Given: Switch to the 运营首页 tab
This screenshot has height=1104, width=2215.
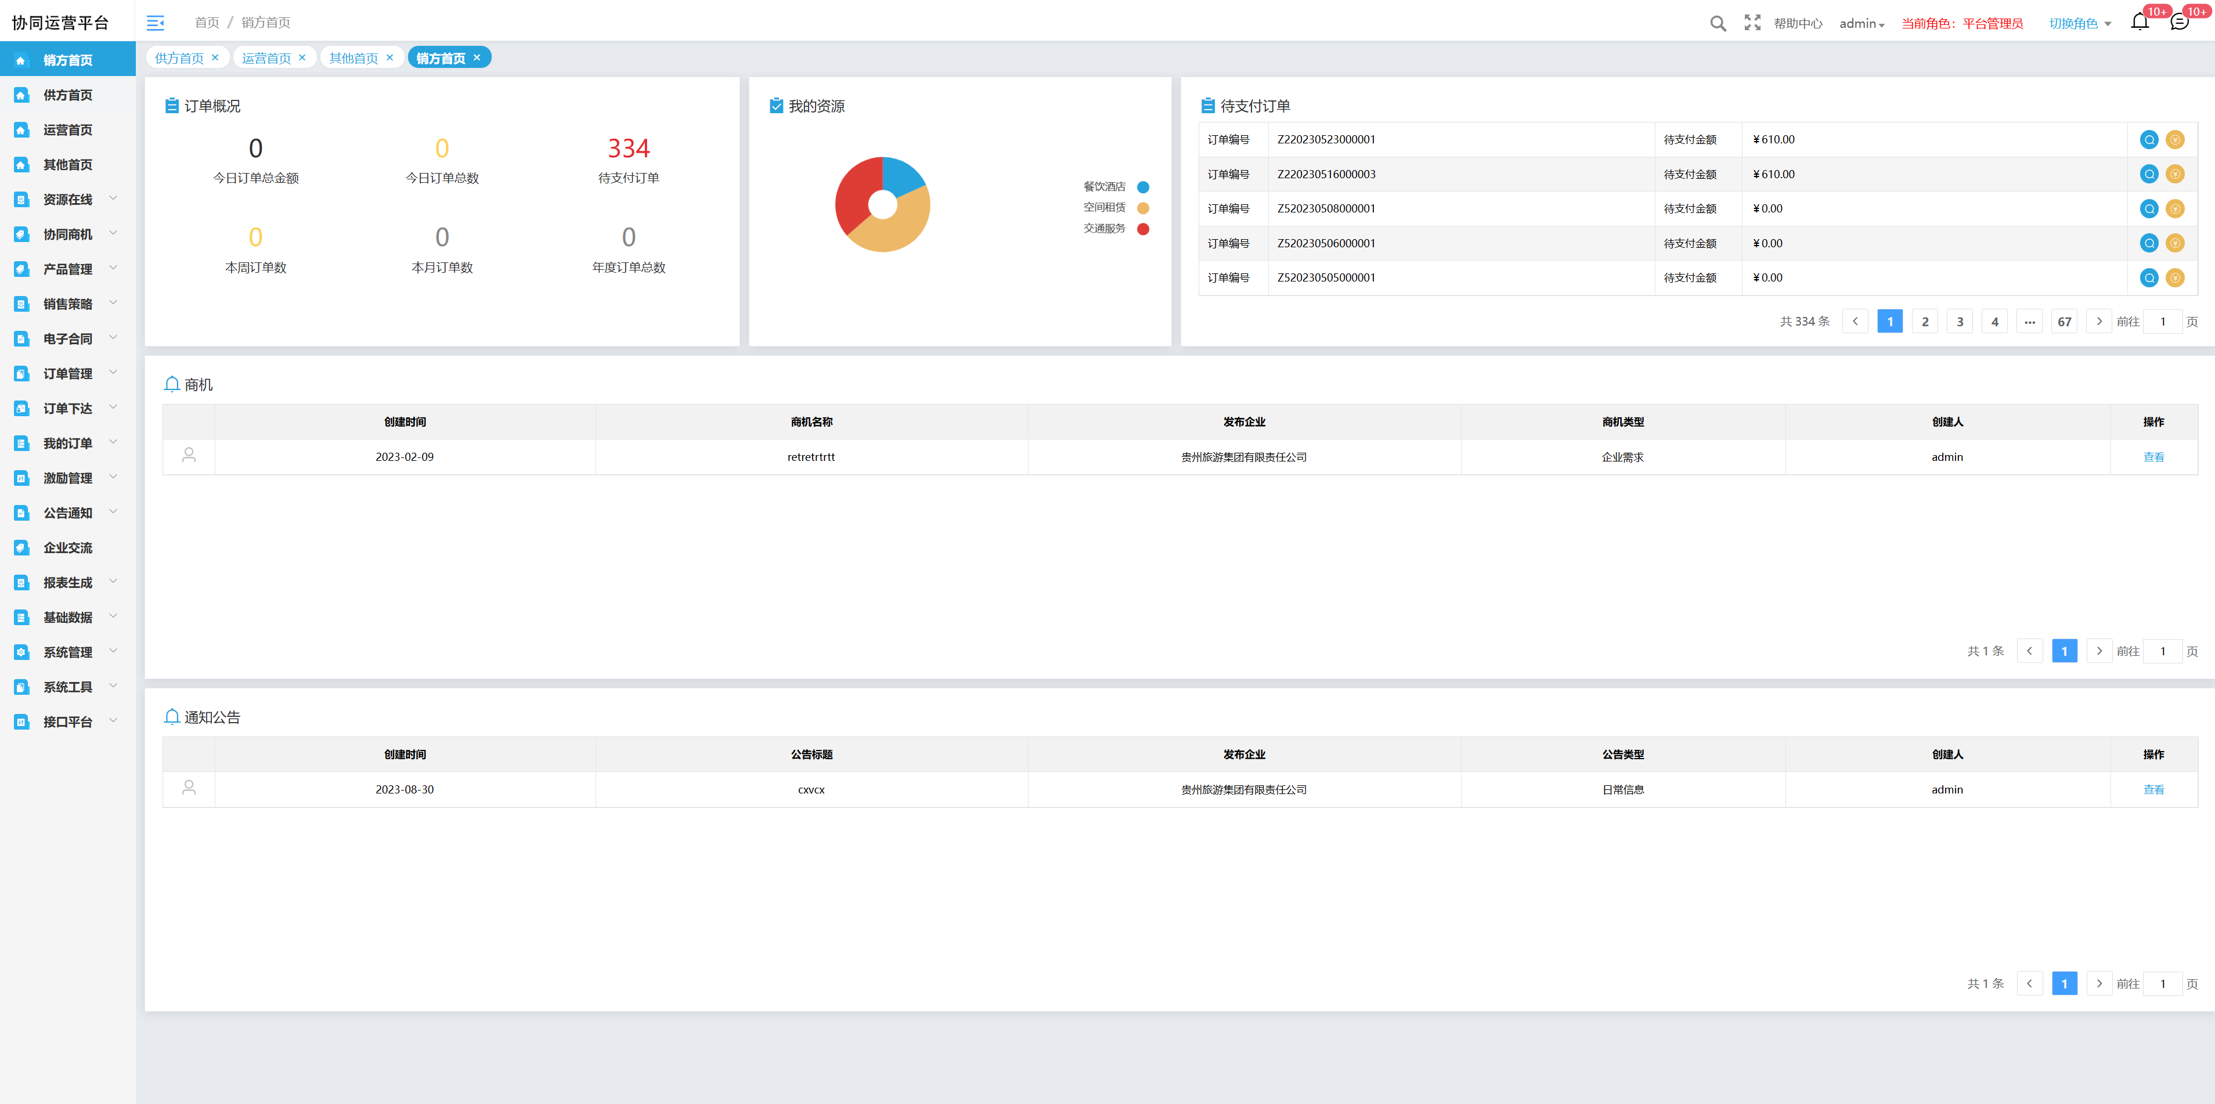Looking at the screenshot, I should [x=266, y=57].
